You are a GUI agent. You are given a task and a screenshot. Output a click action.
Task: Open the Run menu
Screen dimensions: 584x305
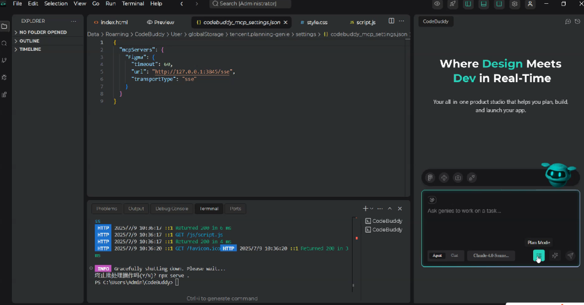pyautogui.click(x=111, y=4)
